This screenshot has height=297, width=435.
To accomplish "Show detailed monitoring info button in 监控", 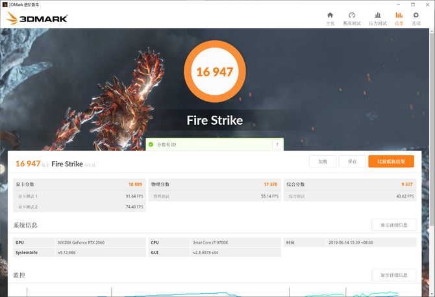I will [394, 275].
